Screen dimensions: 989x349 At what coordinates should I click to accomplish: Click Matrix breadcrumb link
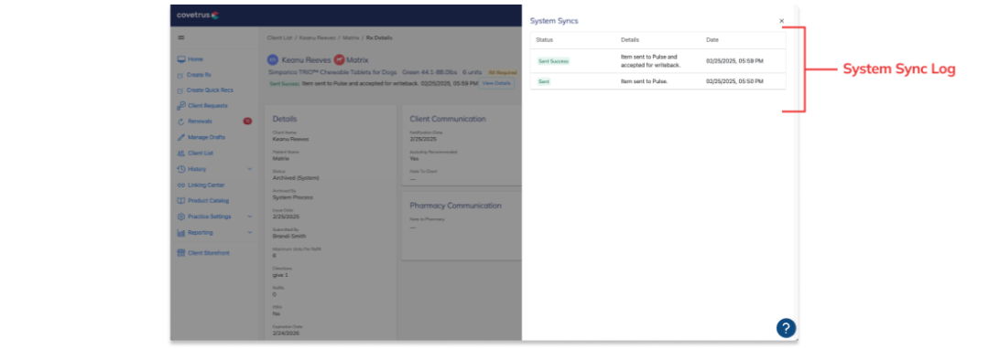(351, 37)
